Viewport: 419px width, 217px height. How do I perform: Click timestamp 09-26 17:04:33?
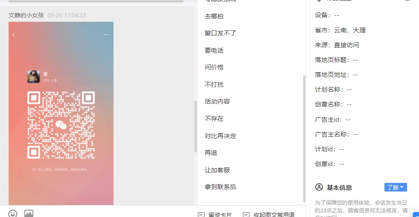point(67,15)
